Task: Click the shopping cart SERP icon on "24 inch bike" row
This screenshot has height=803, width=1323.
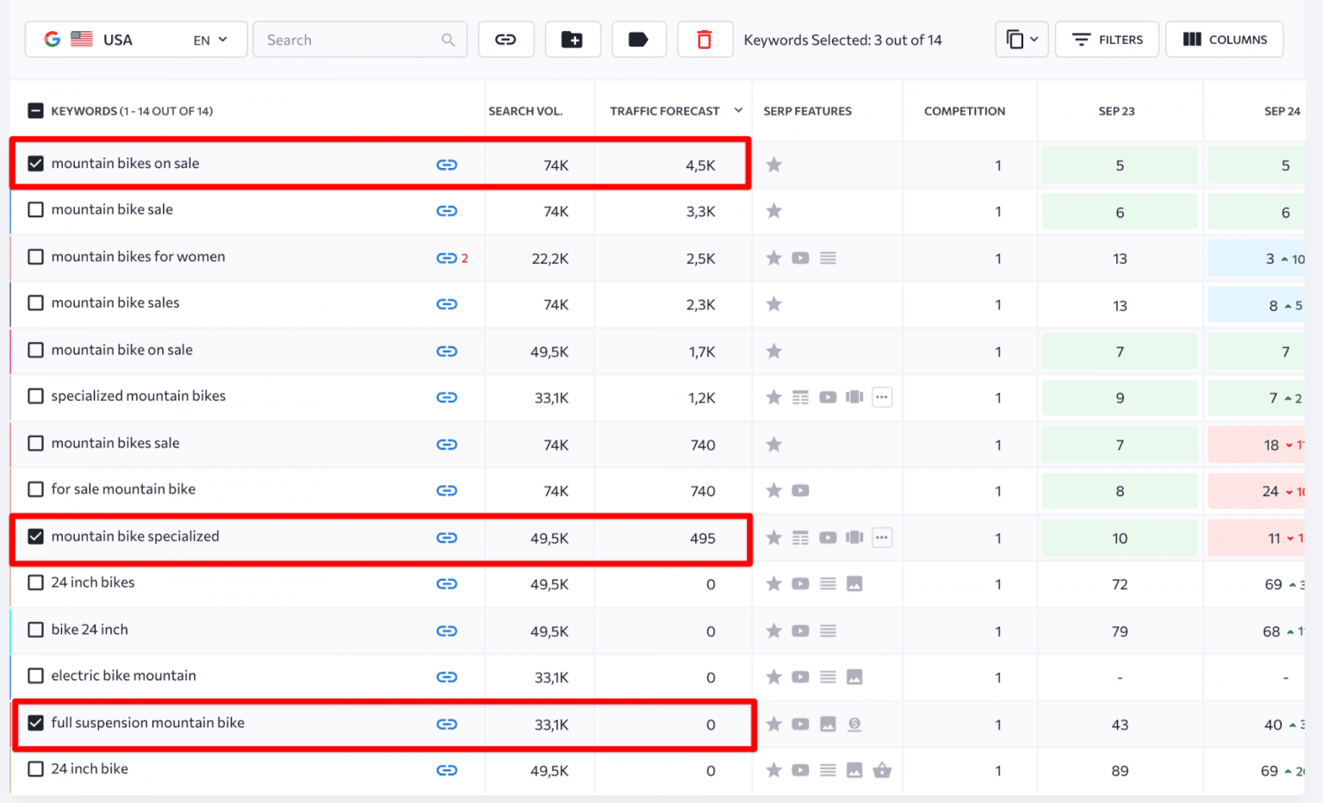Action: point(881,770)
